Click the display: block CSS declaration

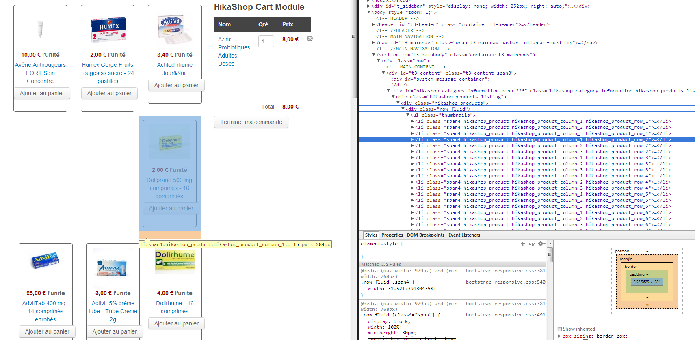389,321
